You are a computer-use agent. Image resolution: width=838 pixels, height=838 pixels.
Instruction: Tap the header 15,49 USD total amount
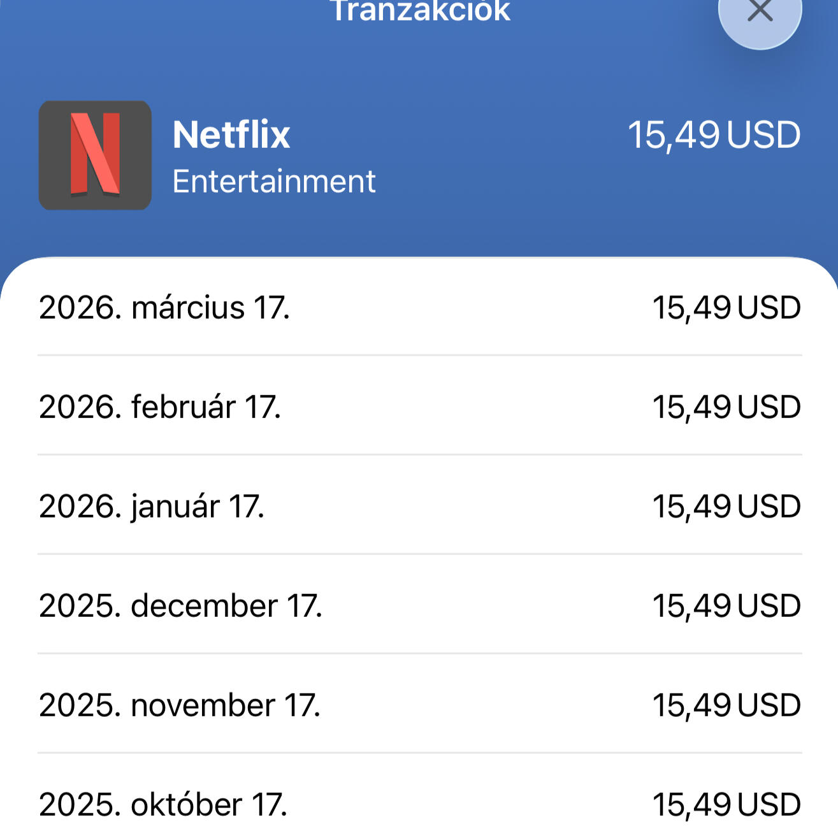point(714,135)
